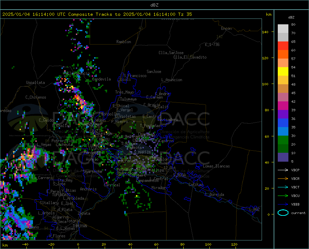The height and width of the screenshot is (249, 309).
Task: Click the TUNUYAN place label
Action: [x=80, y=226]
